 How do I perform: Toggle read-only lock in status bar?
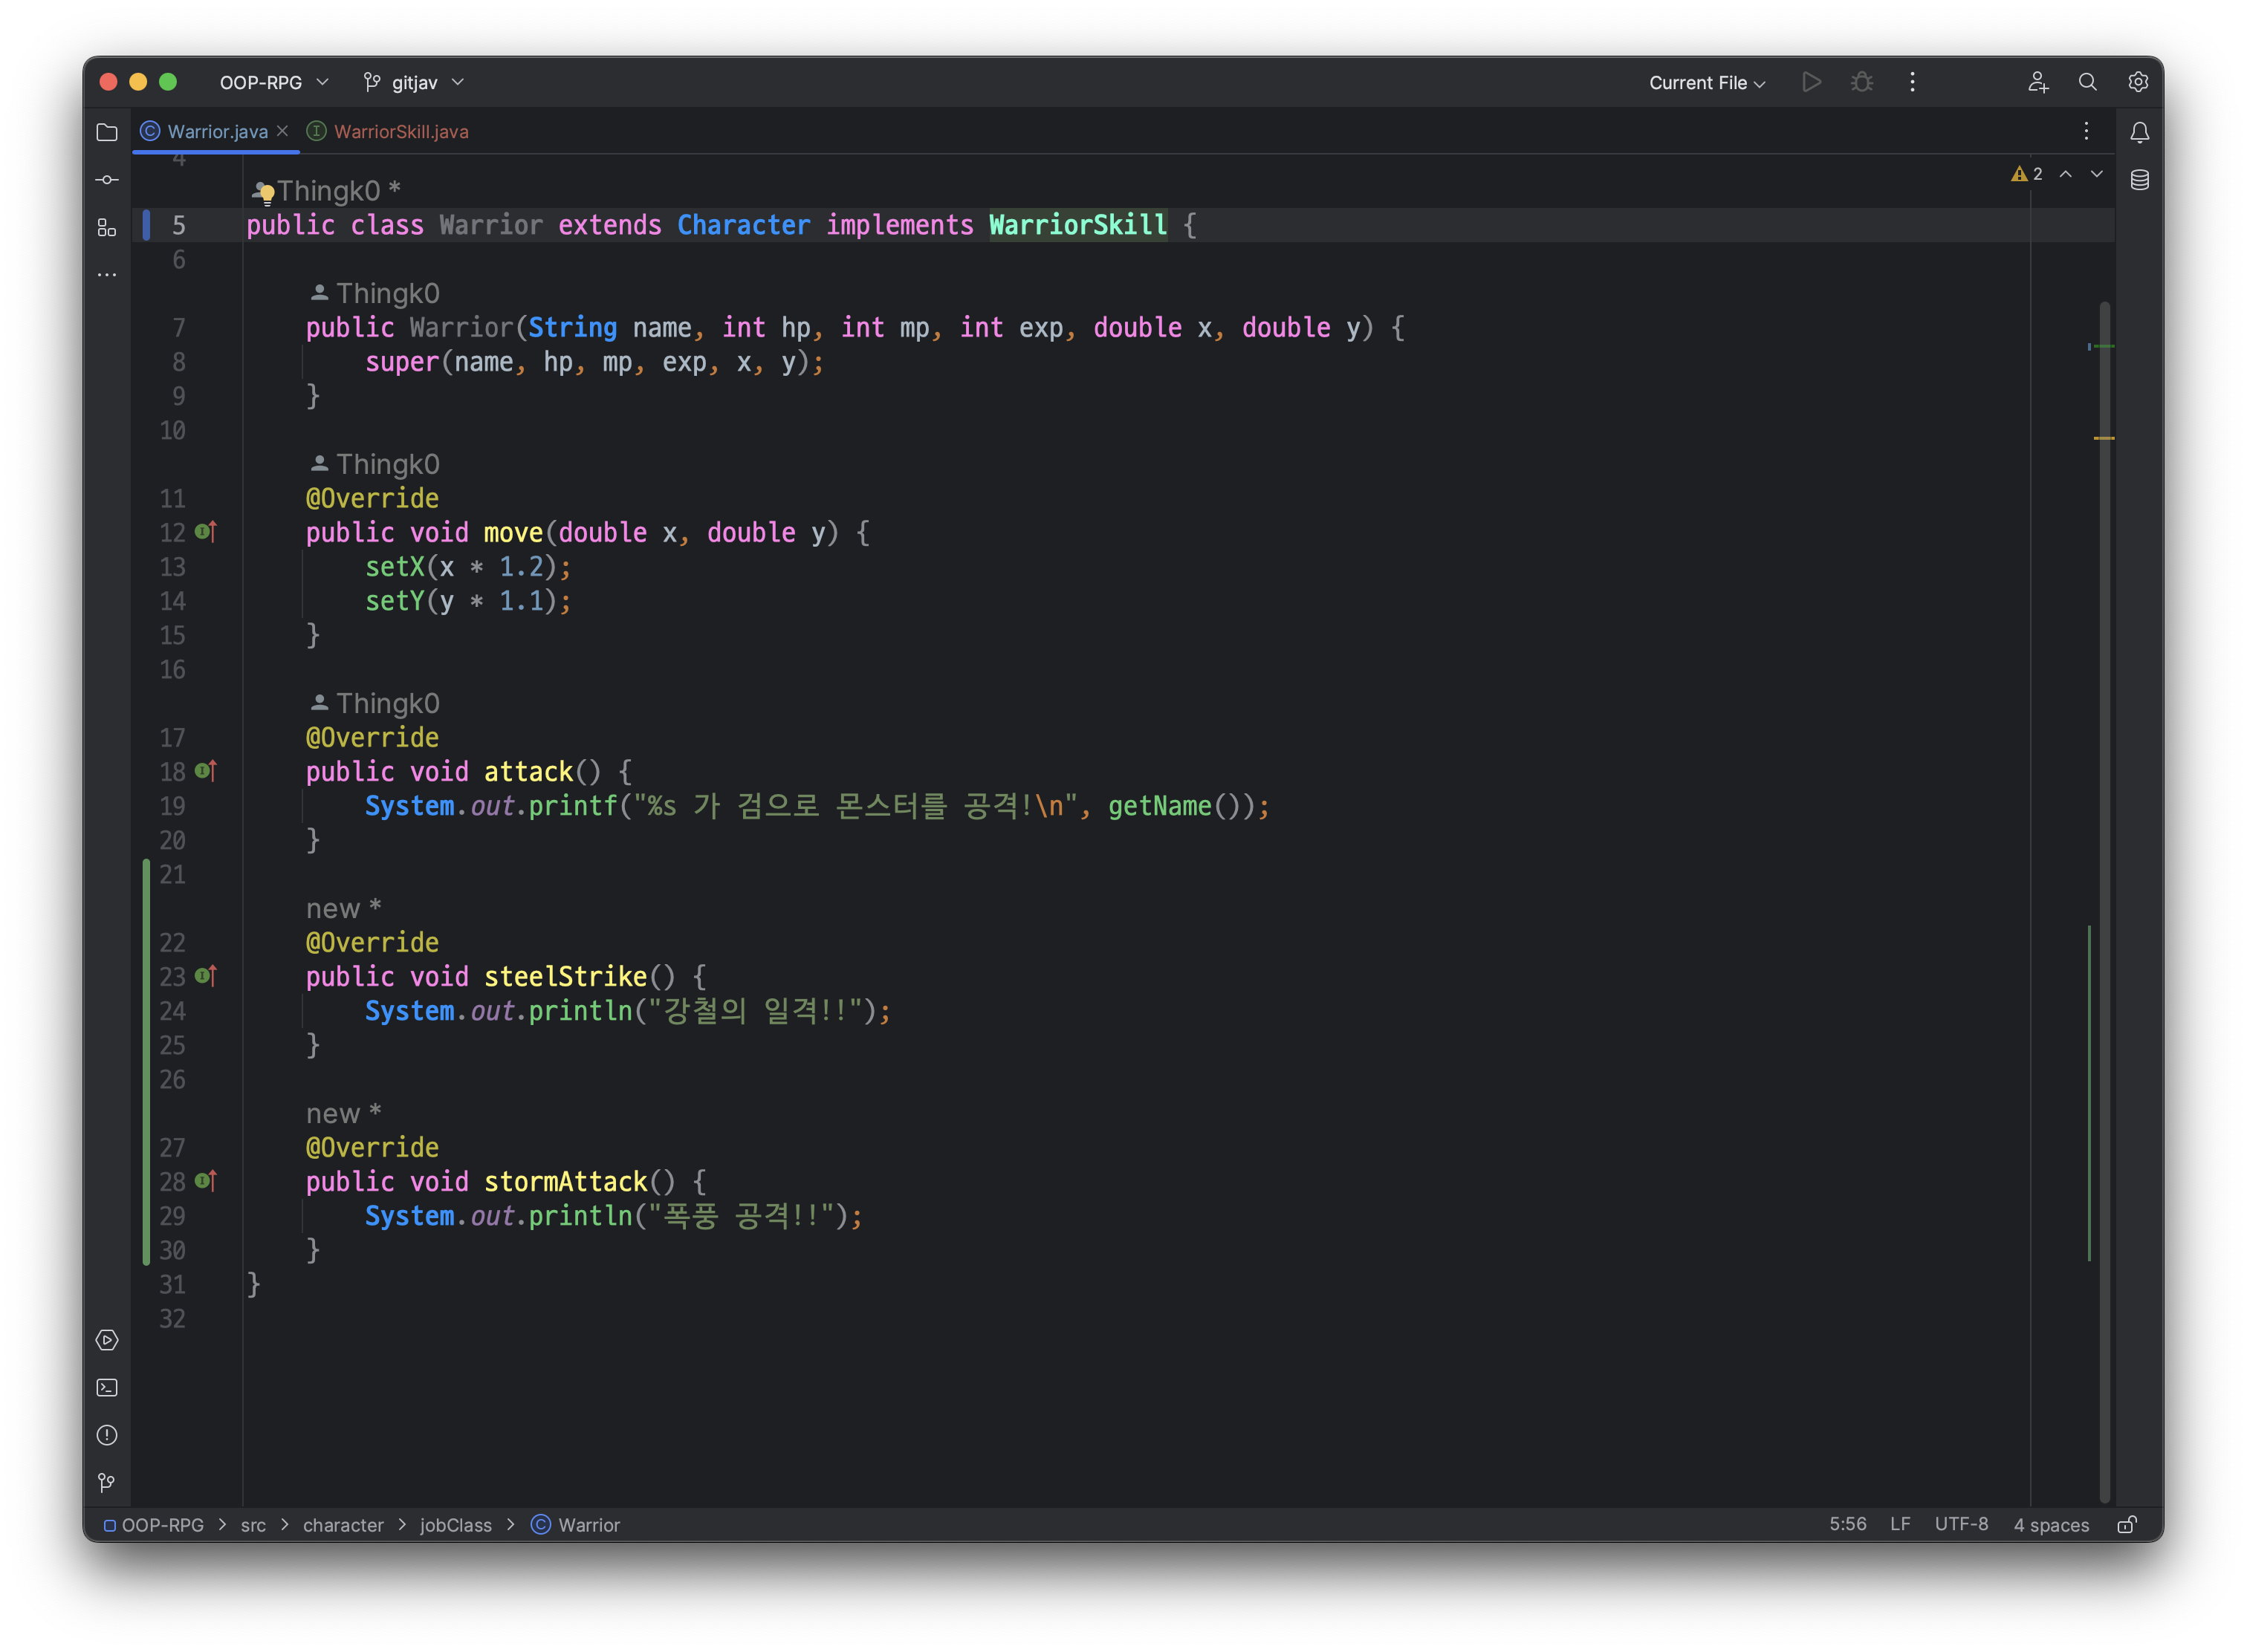tap(2127, 1525)
